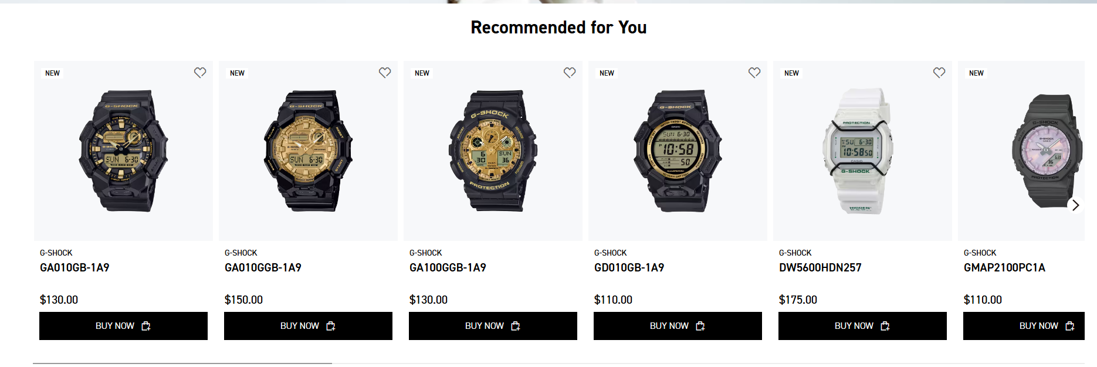This screenshot has width=1097, height=367.
Task: Favorite the GA100GGB-1A9 watch with heart icon
Action: tap(570, 73)
